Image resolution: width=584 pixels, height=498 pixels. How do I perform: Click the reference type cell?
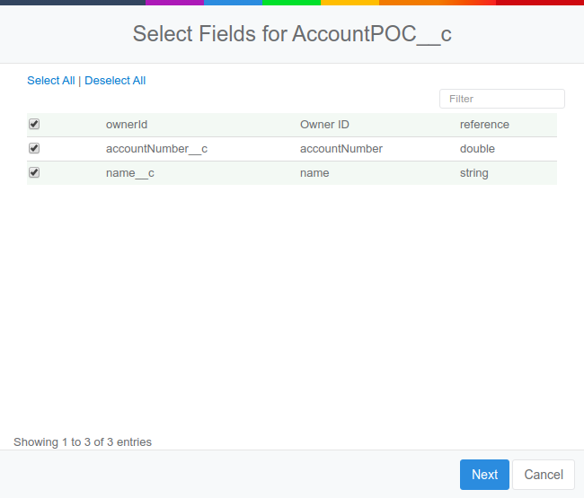point(484,124)
